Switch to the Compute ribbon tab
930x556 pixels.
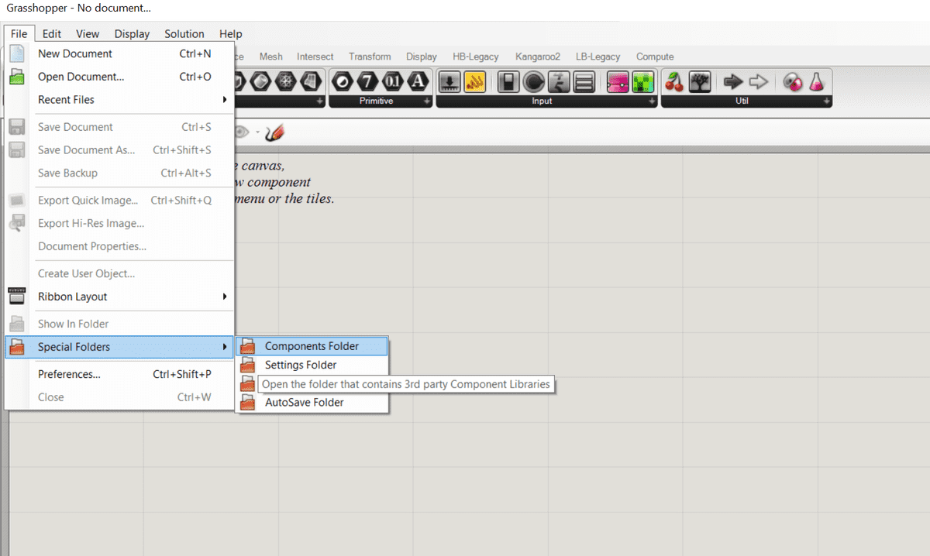(655, 57)
